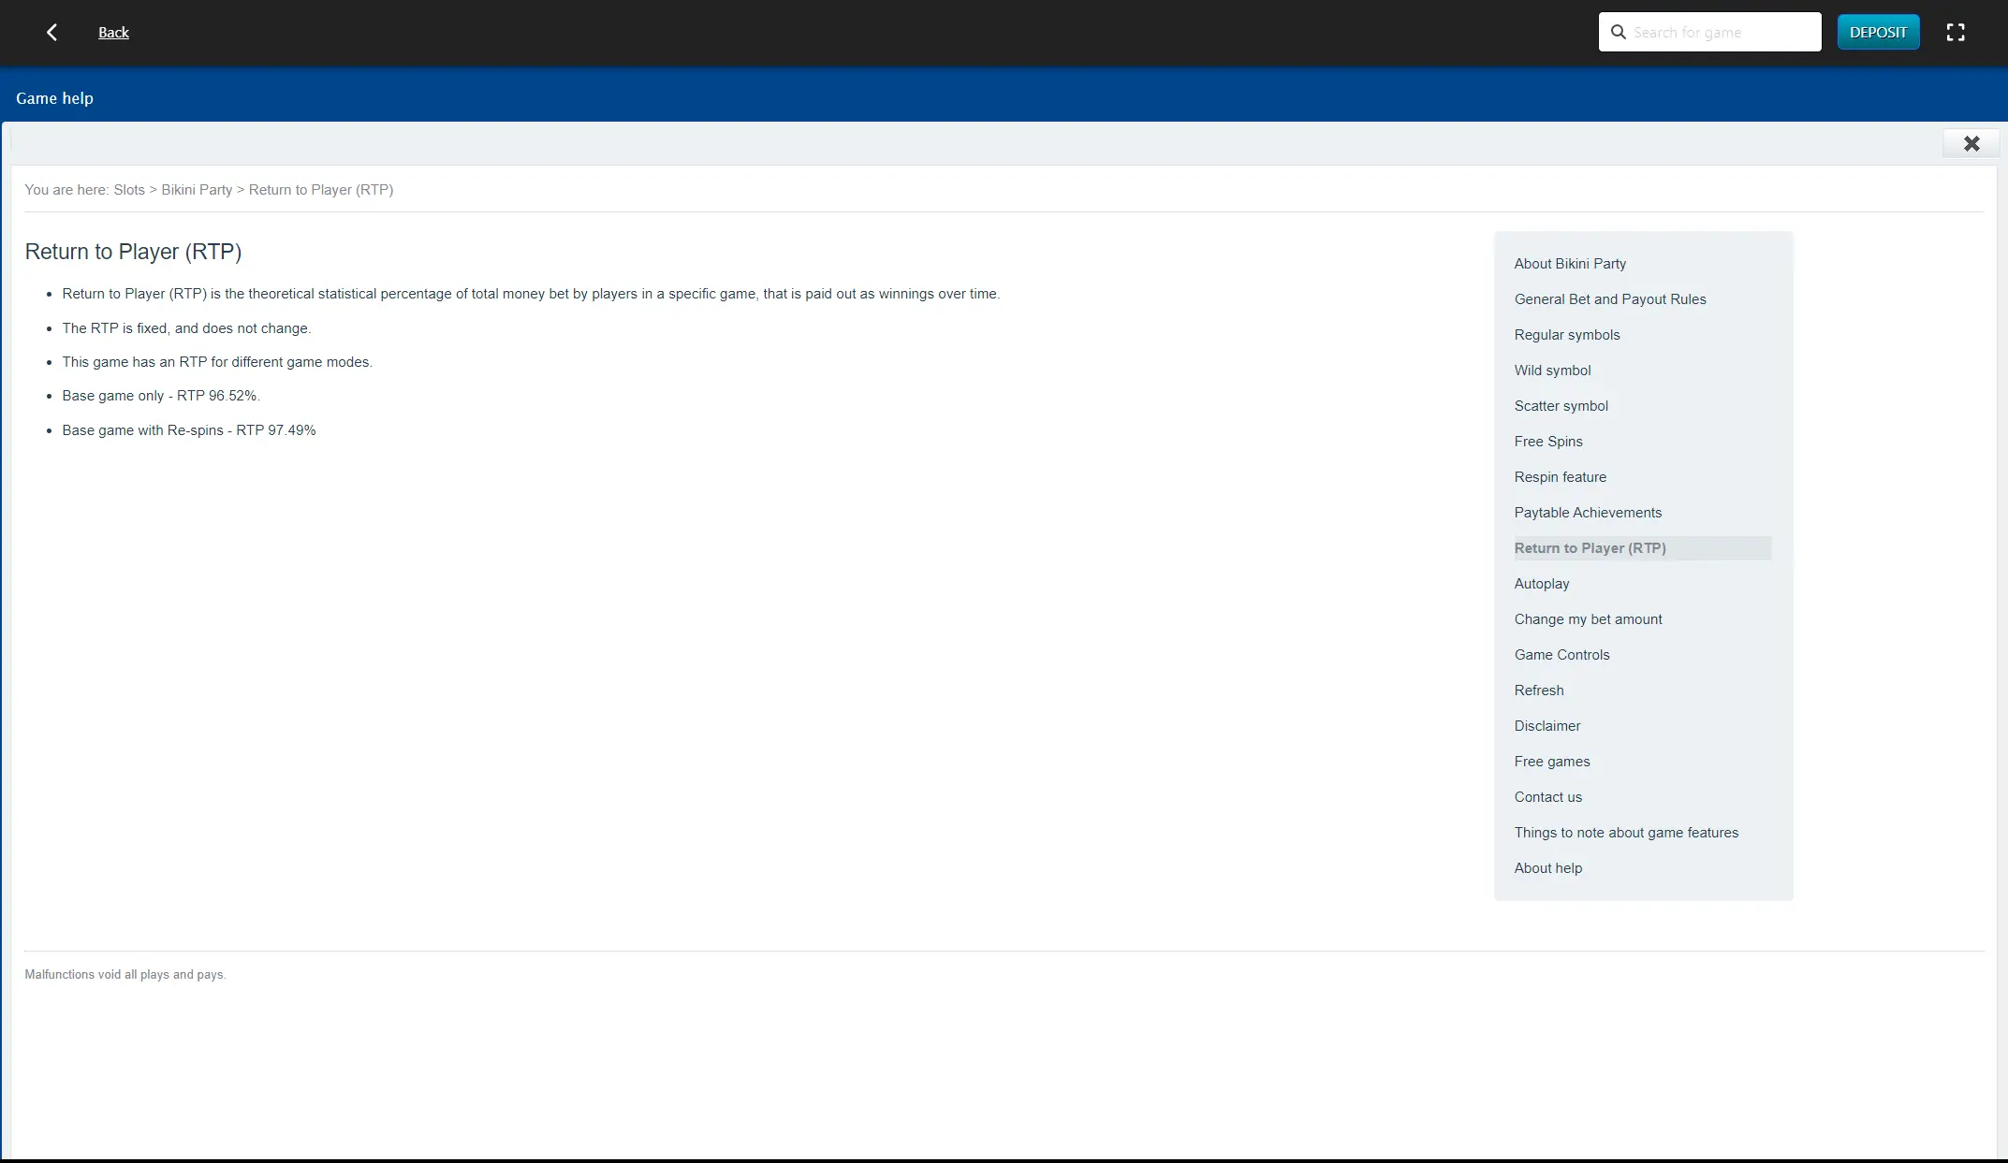Image resolution: width=2008 pixels, height=1163 pixels.
Task: Open Disclaimer topic
Action: click(x=1546, y=726)
